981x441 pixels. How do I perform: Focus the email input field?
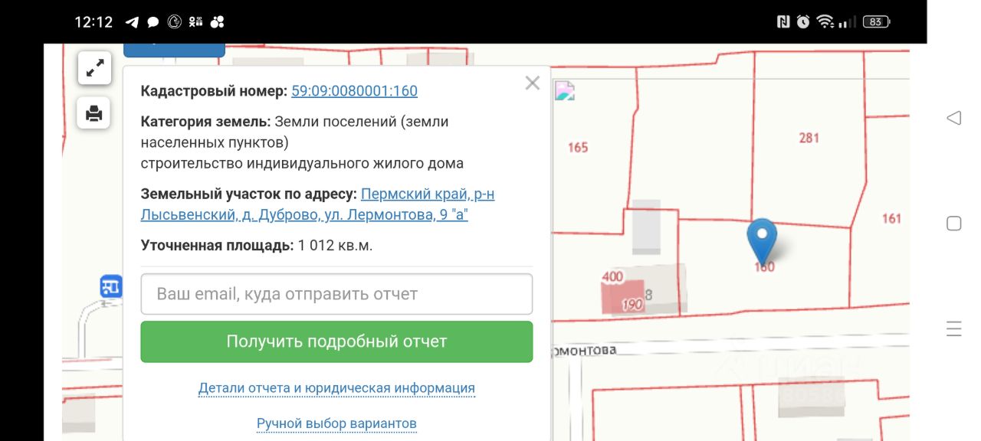tap(336, 294)
